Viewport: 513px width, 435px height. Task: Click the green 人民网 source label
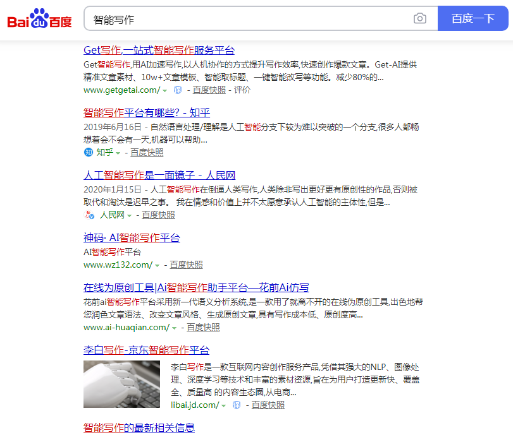point(112,215)
